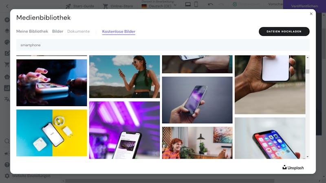
Task: Select the purple neon lights phone image
Action: point(124,130)
